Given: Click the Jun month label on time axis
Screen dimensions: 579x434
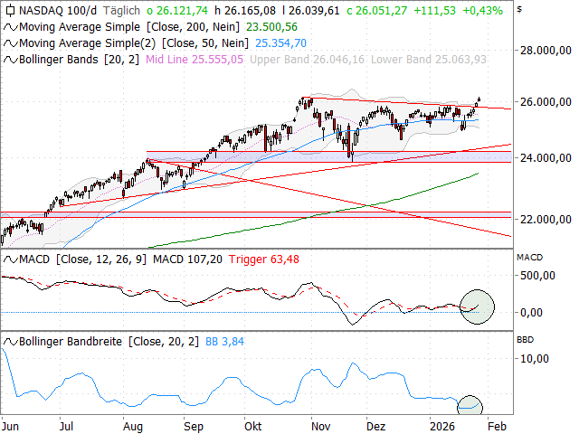Looking at the screenshot, I should tap(10, 427).
